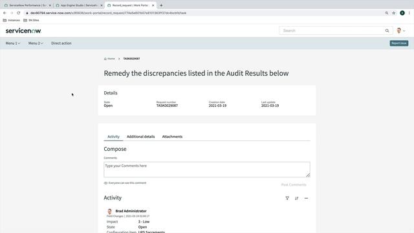Viewport: 414px width, 233px height.
Task: Open Activity more options ellipsis
Action: 306,198
